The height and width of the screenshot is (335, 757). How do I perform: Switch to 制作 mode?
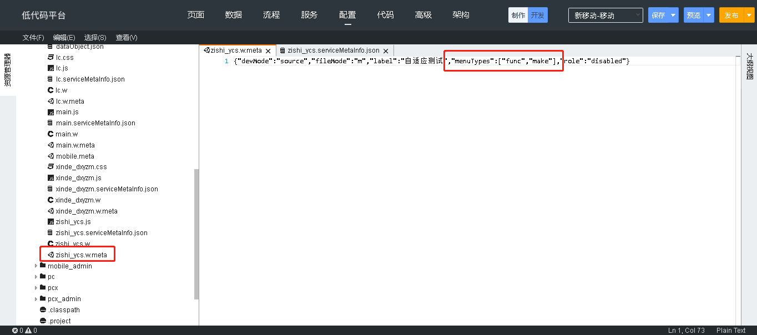coord(518,16)
